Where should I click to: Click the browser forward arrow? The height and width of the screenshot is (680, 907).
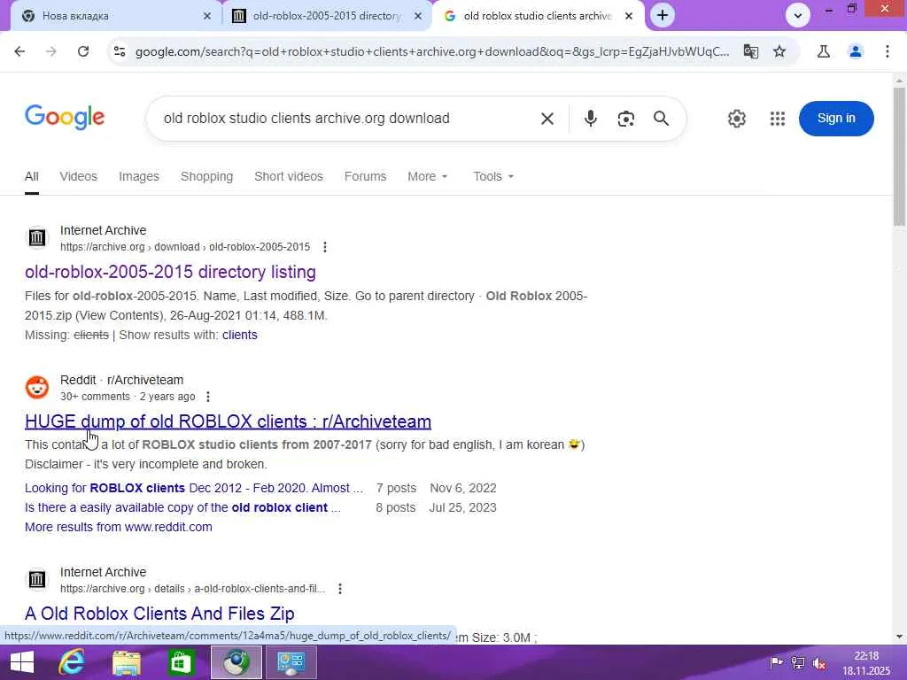(x=51, y=51)
